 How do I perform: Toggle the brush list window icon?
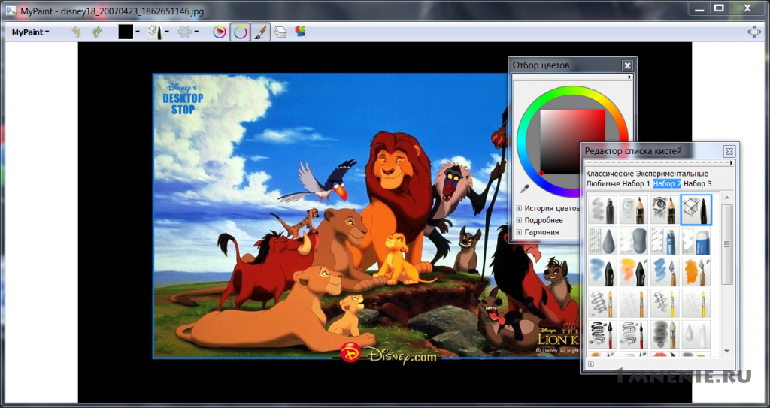(x=260, y=32)
